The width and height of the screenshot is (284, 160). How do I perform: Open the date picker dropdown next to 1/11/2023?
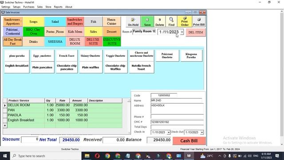[x=182, y=32]
